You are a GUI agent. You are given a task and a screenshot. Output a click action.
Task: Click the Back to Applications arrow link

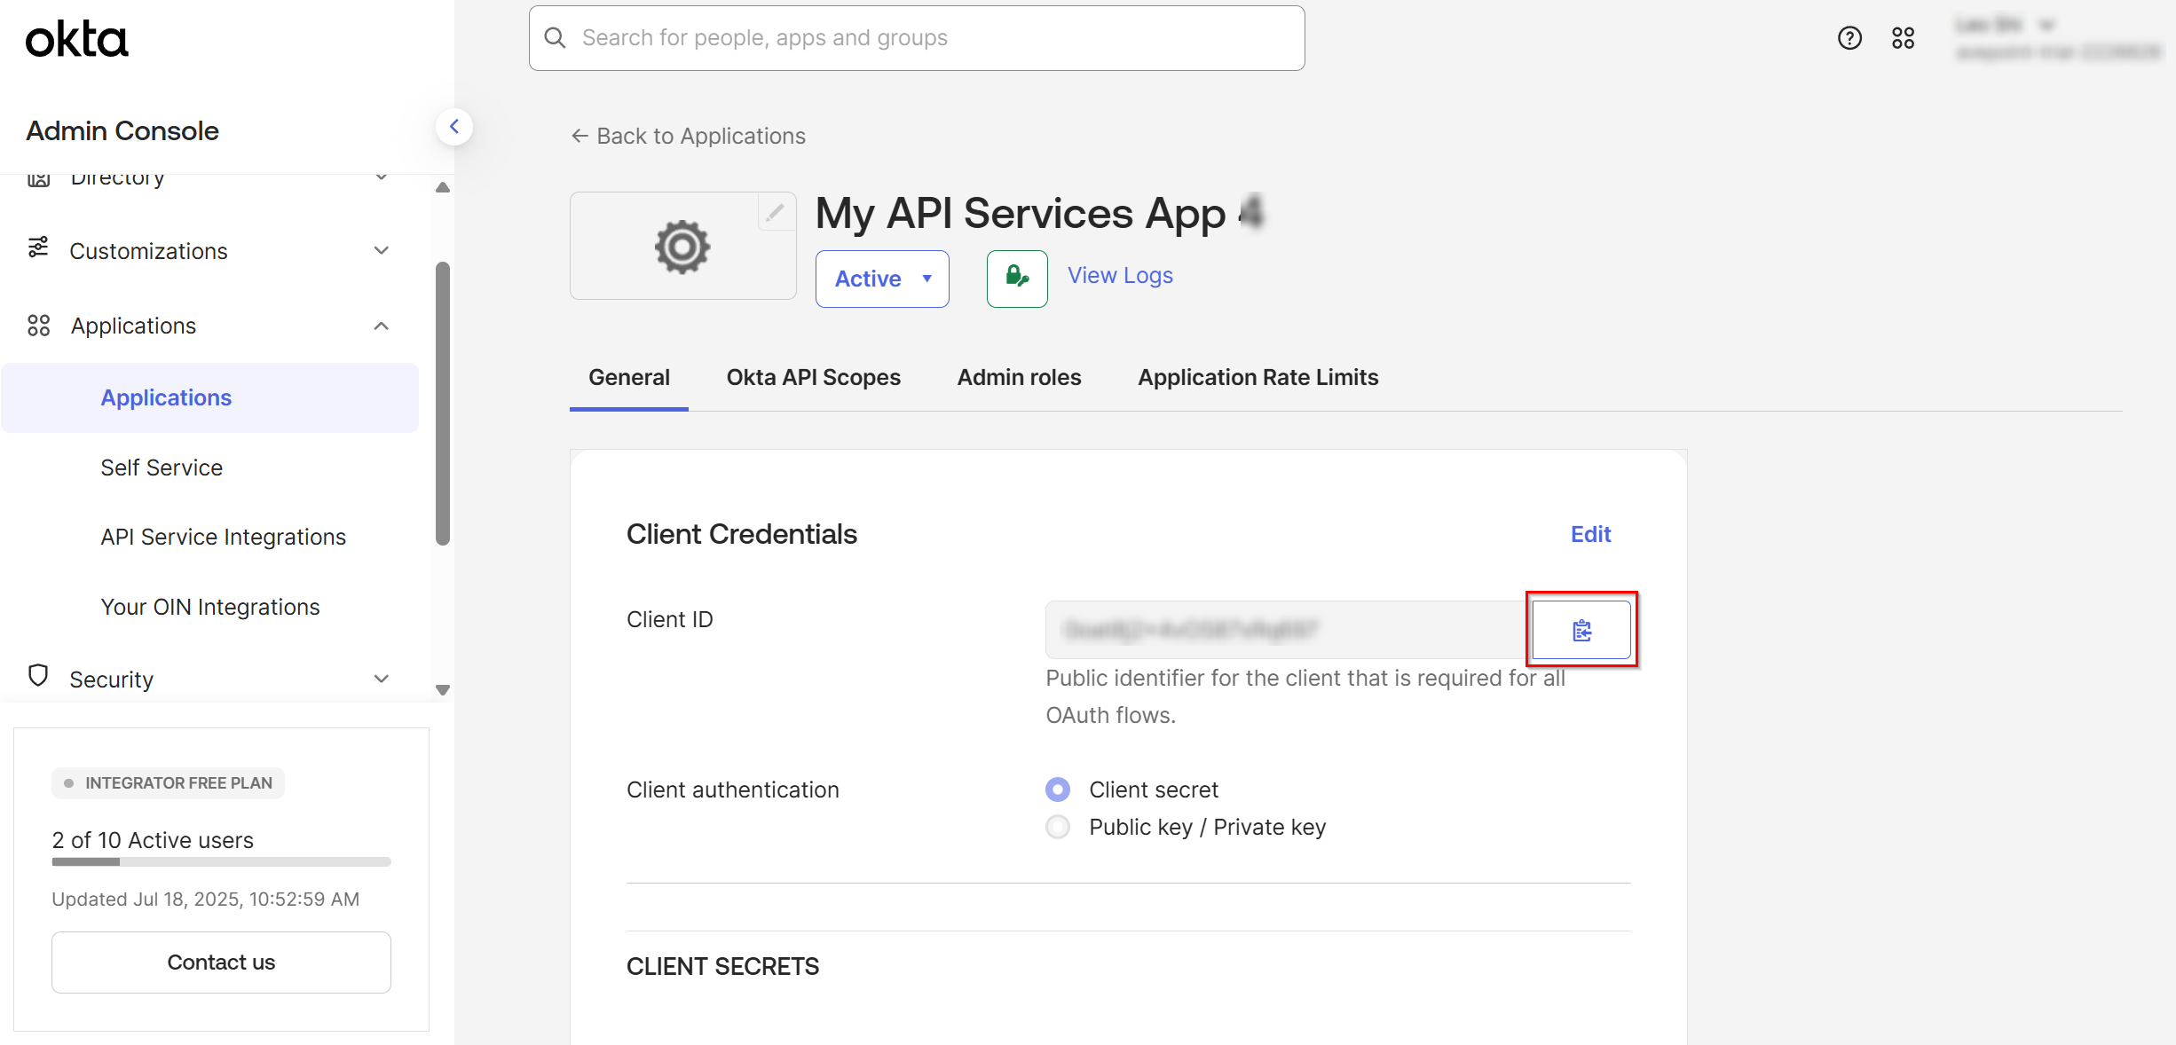(689, 136)
